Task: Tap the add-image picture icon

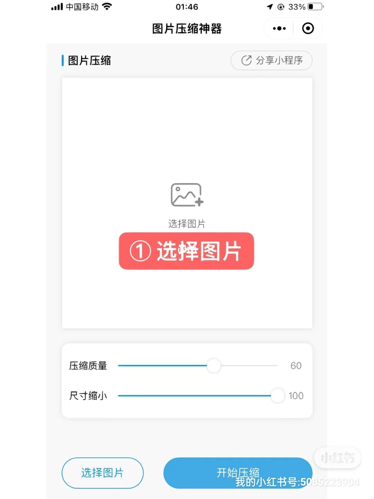Action: point(187,195)
